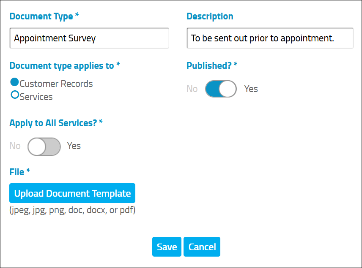Select the Customer Records radio button

[14, 82]
